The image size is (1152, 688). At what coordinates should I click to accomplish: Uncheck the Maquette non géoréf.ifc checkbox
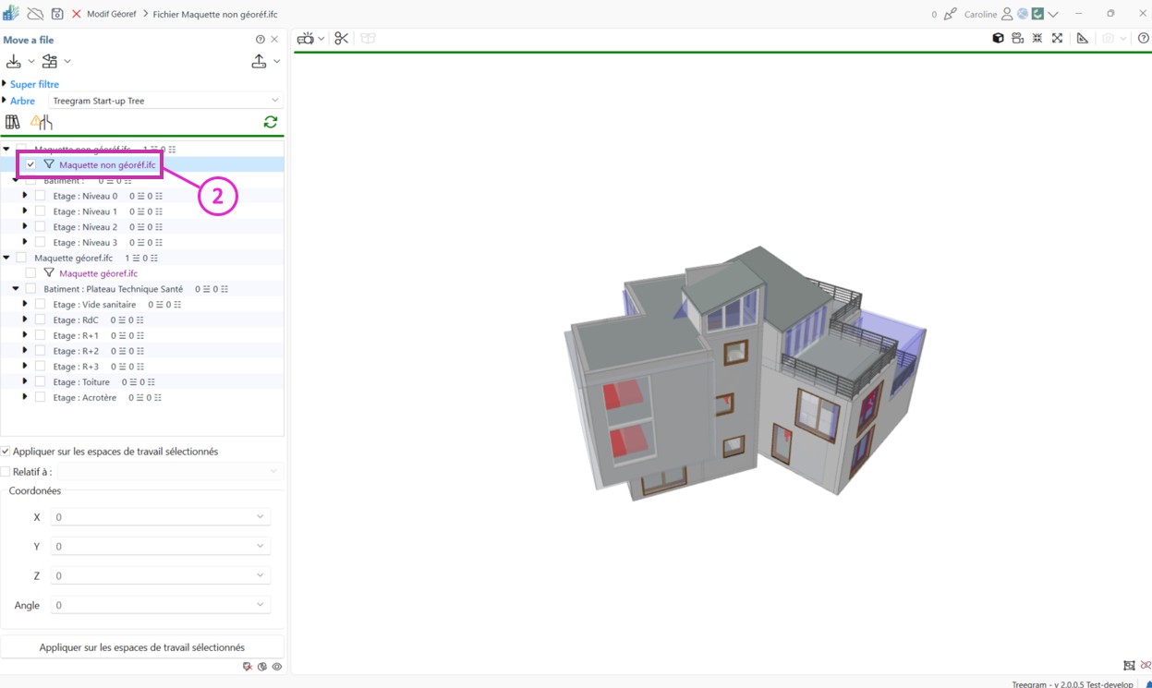click(x=30, y=164)
